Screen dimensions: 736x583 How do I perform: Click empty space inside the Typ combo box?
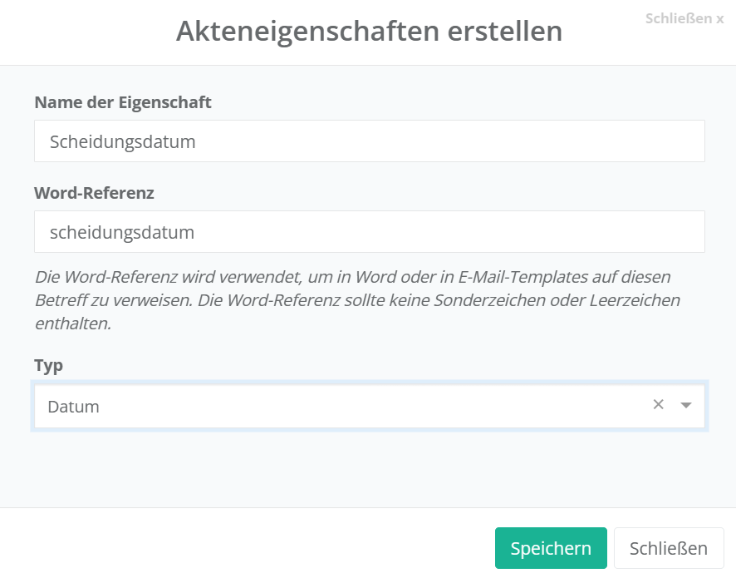coord(374,407)
